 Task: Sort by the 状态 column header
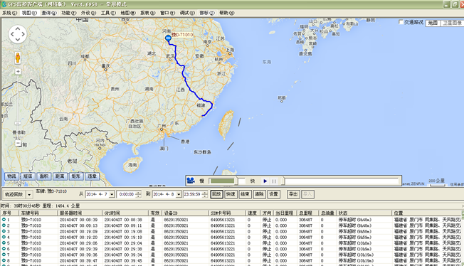click(364, 213)
